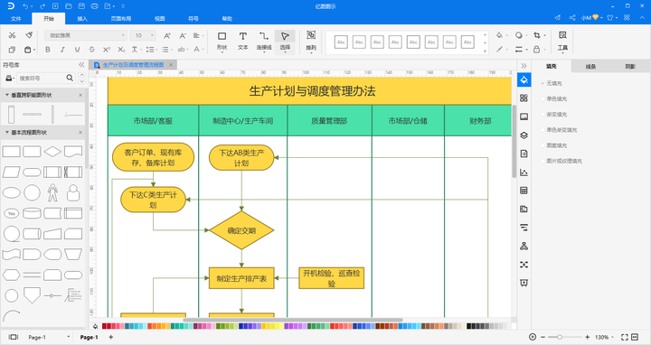Image resolution: width=651 pixels, height=345 pixels.
Task: Pick the red swatch at palette start
Action: pos(105,326)
